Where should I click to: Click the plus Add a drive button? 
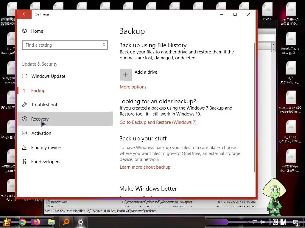tap(125, 75)
